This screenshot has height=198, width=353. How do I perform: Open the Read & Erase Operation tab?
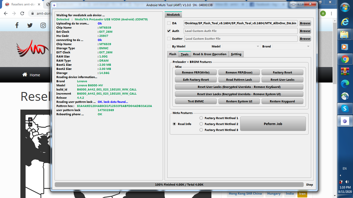click(x=210, y=54)
